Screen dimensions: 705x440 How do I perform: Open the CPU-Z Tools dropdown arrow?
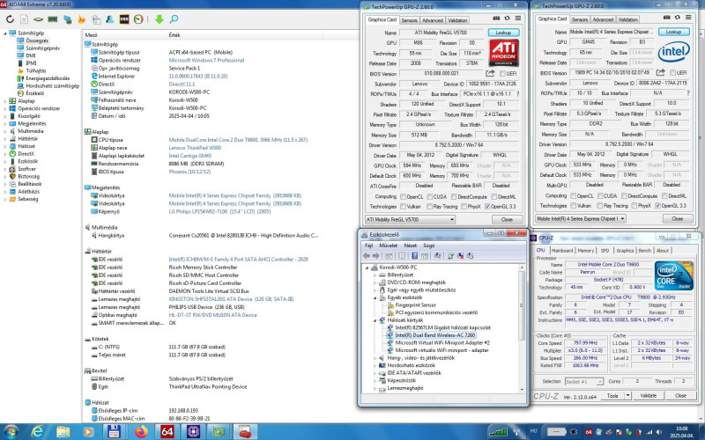click(627, 395)
